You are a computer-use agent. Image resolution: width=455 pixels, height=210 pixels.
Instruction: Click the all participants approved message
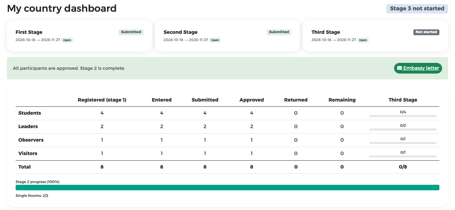(69, 68)
